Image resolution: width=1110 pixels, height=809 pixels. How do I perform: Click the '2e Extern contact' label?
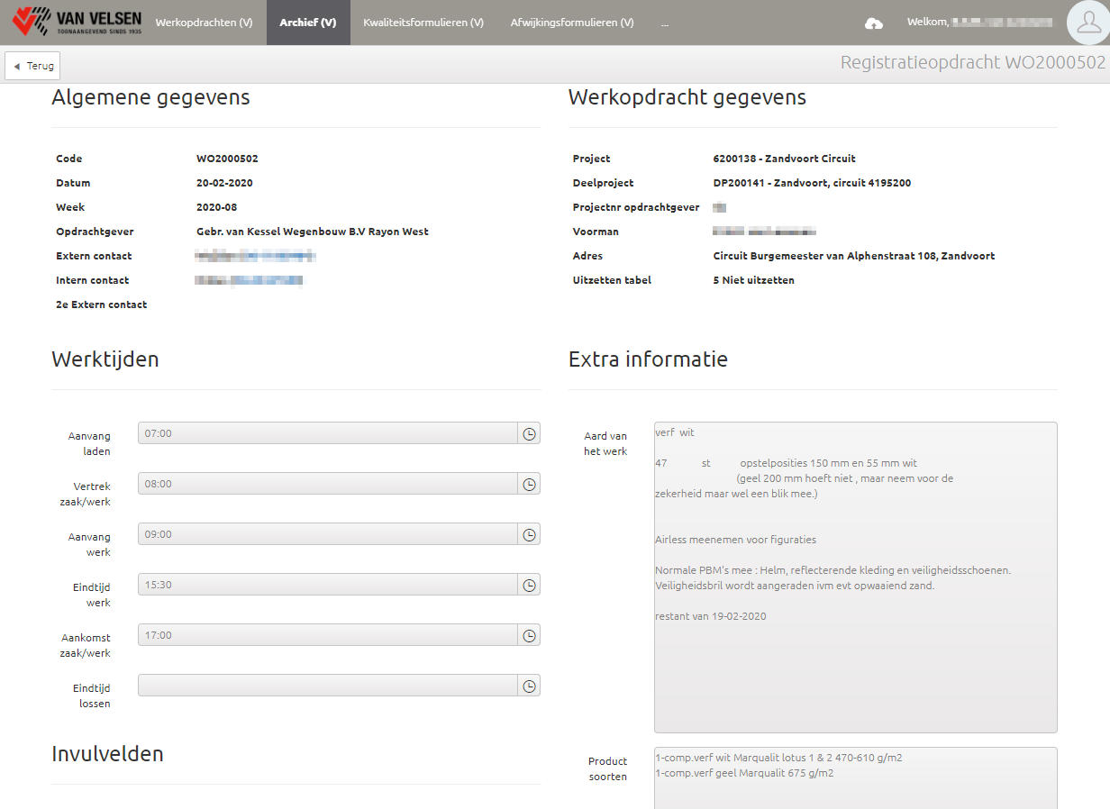102,305
